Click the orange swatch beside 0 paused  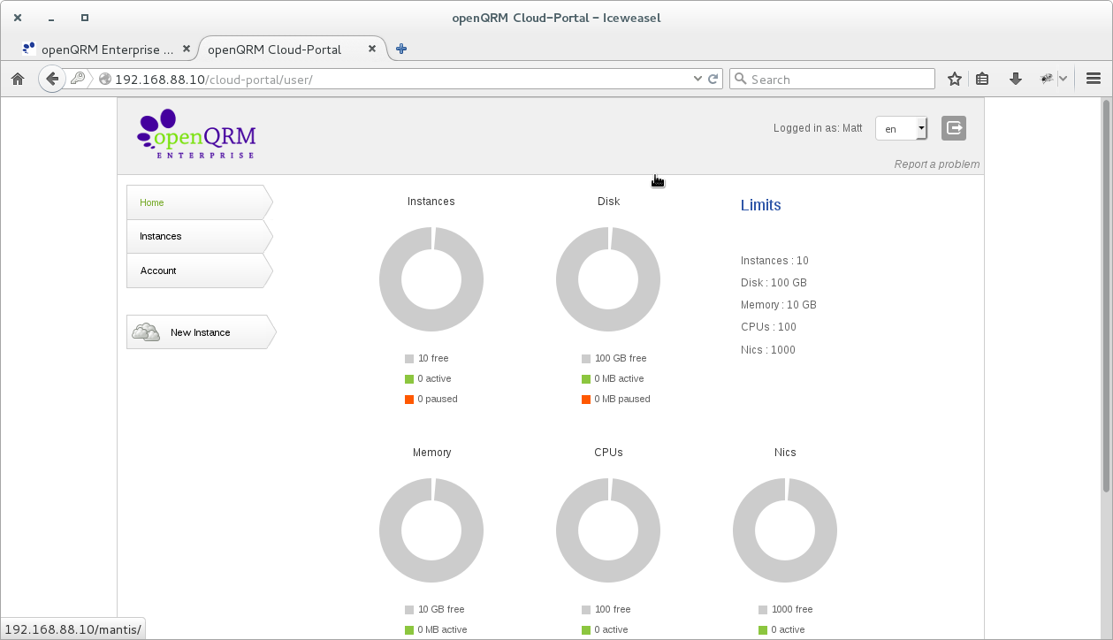point(409,400)
